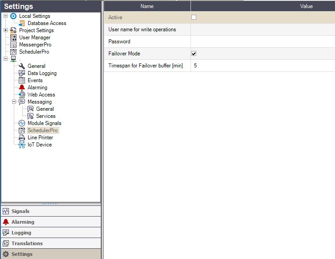Click the IoT Device icon
The width and height of the screenshot is (335, 259).
coord(22,145)
